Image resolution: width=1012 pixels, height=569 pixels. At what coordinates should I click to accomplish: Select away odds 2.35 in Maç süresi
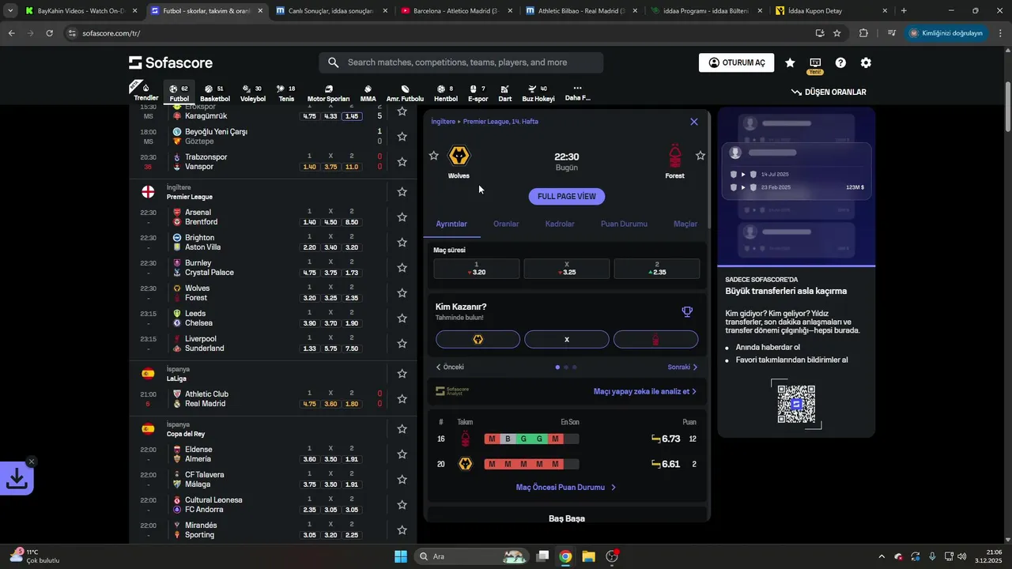(x=656, y=269)
